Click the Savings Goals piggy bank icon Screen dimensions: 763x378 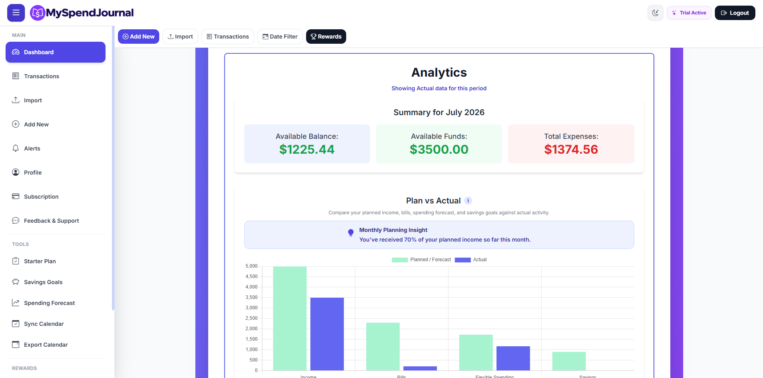pyautogui.click(x=16, y=282)
